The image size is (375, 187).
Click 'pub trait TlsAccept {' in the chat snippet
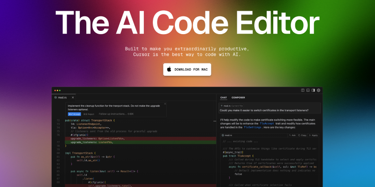point(238,156)
